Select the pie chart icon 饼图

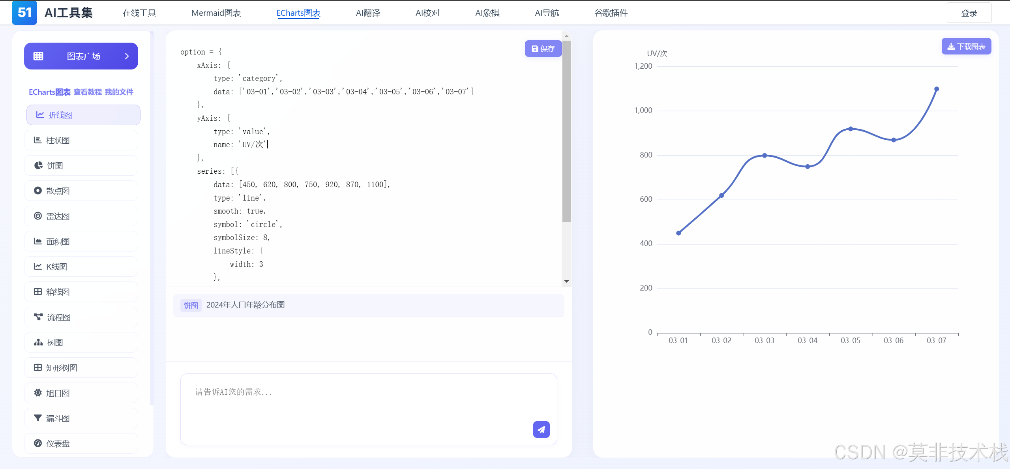38,165
